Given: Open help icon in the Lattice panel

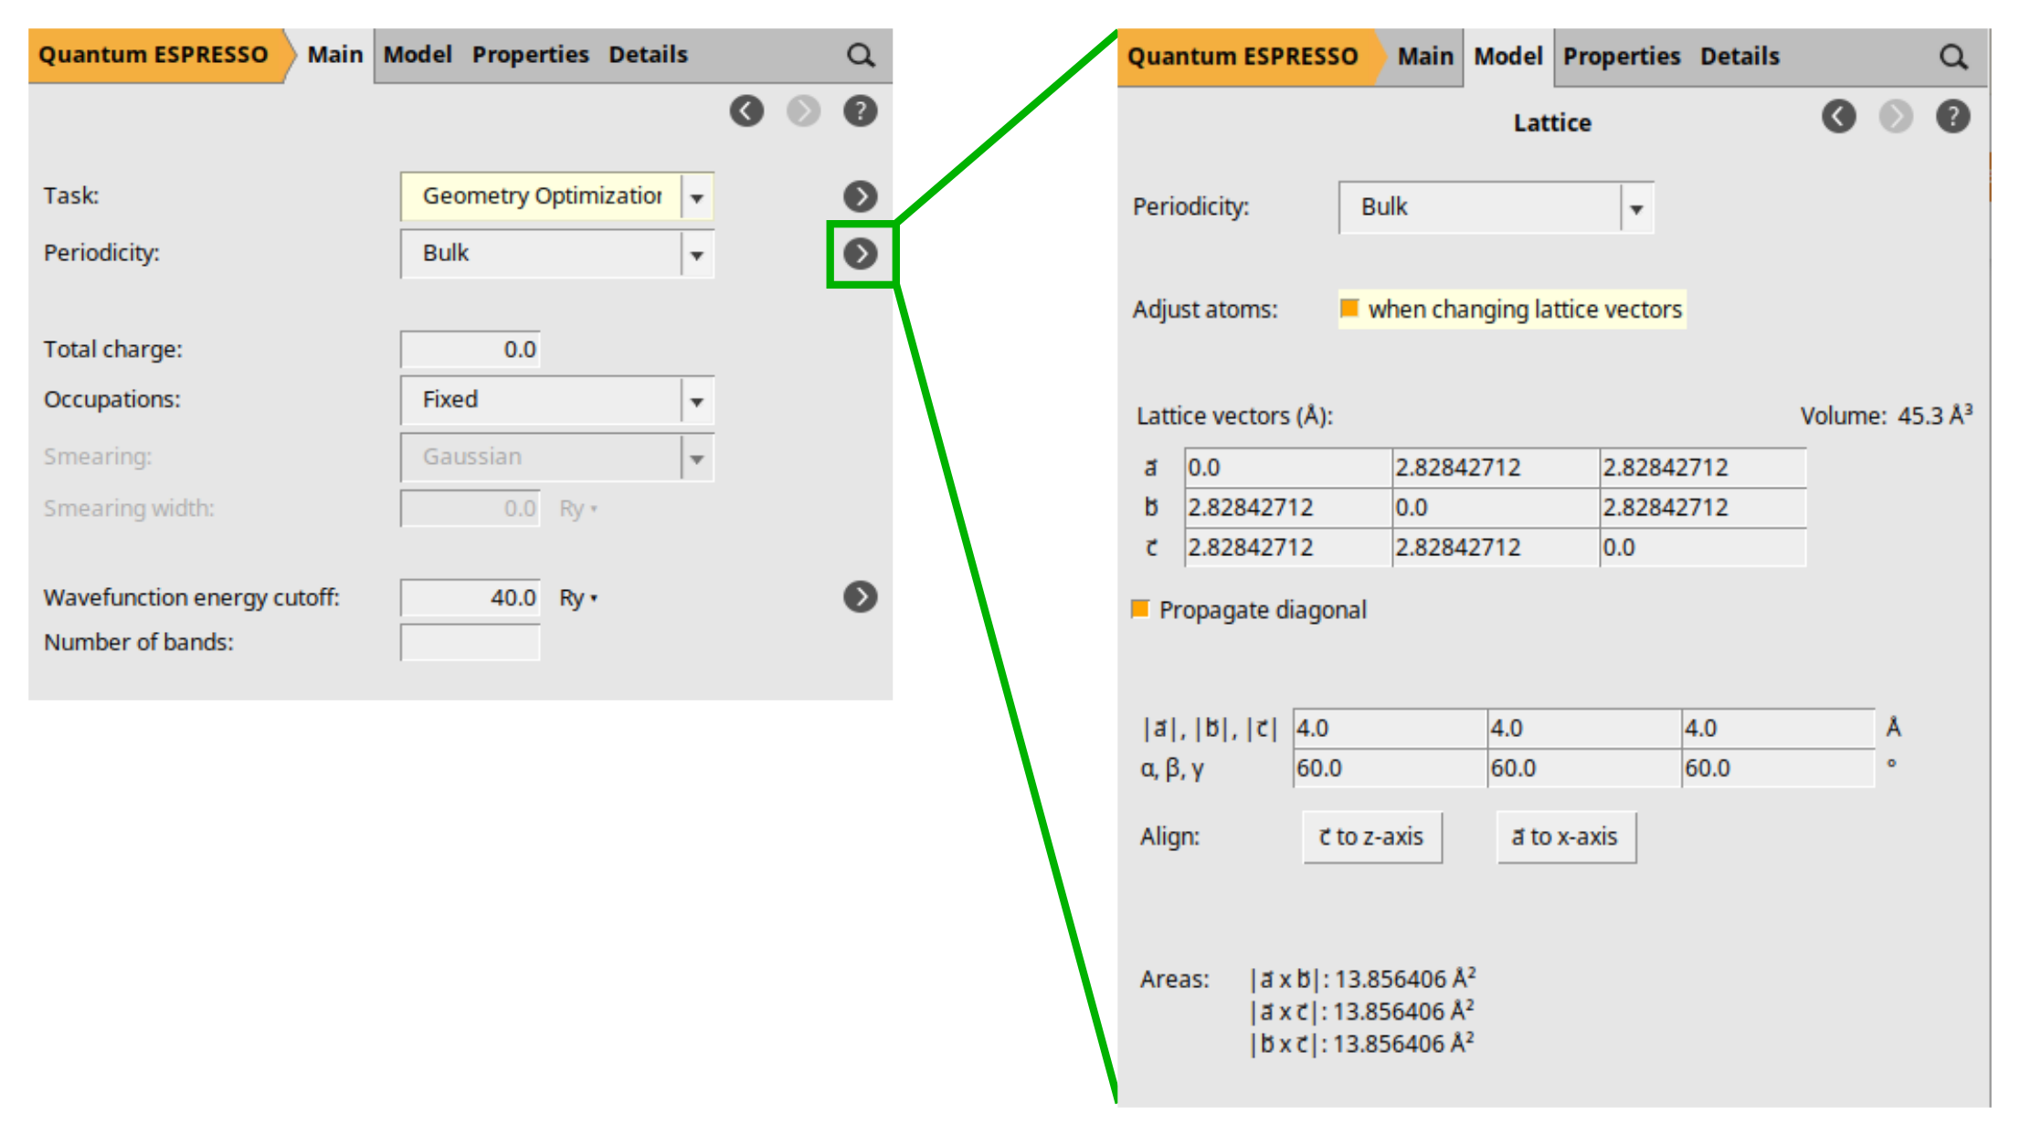Looking at the screenshot, I should [1952, 117].
